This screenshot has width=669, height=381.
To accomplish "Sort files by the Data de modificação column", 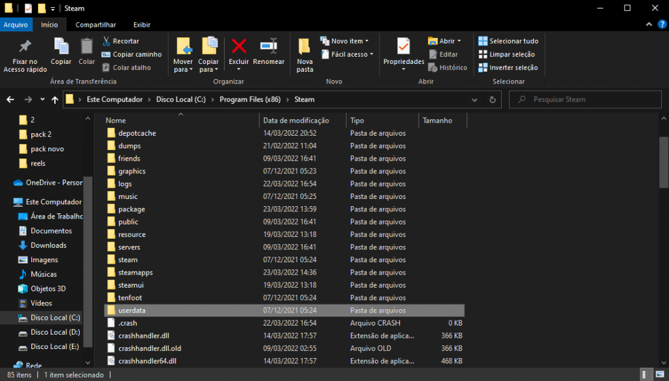I will pyautogui.click(x=295, y=121).
